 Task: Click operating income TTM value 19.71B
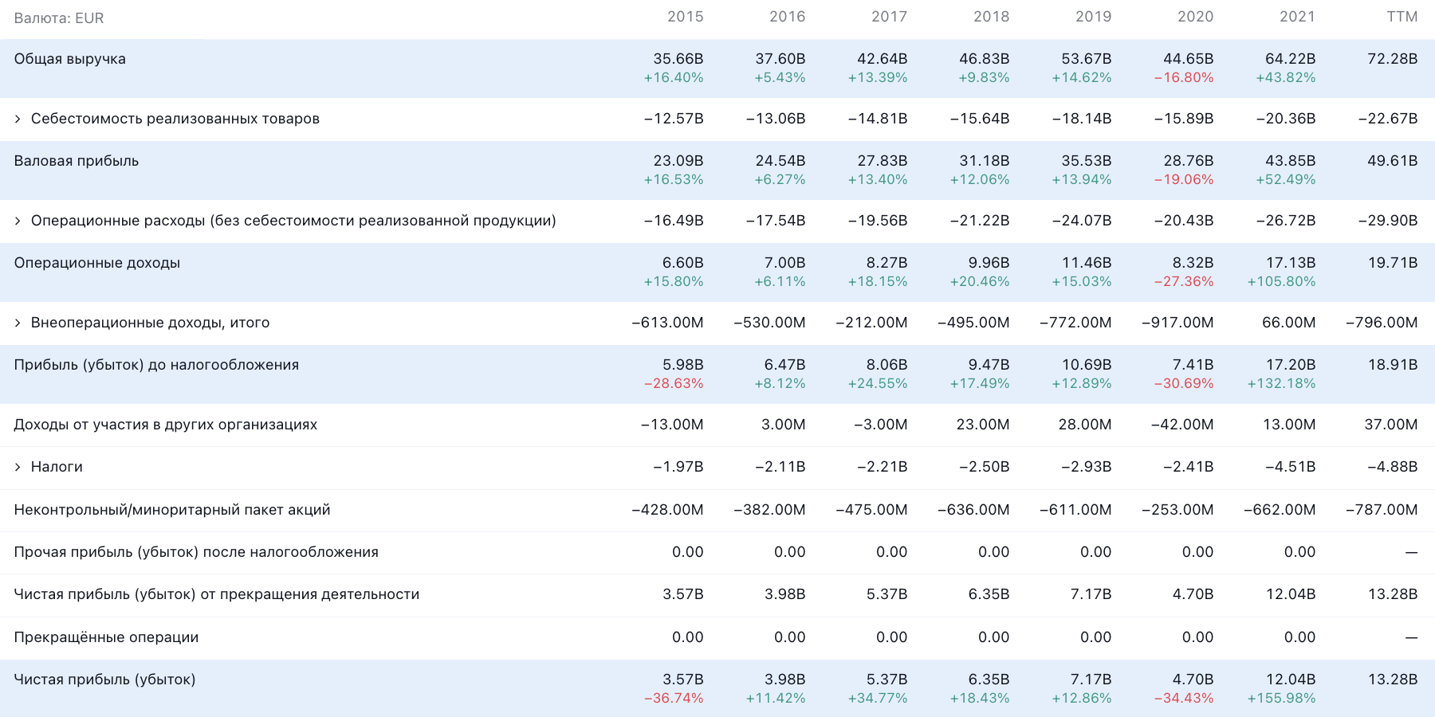coord(1393,263)
